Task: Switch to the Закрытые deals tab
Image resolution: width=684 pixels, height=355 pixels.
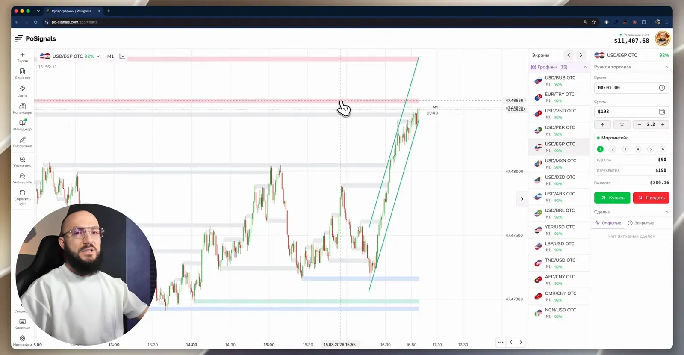Action: point(640,223)
